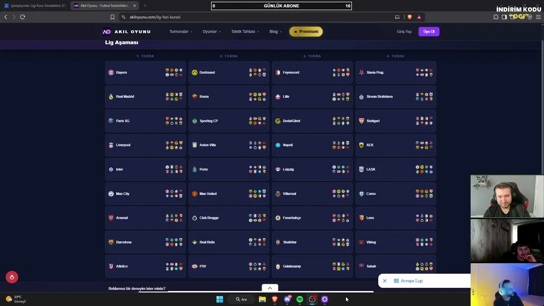Viewport: 544px width, 306px height.
Task: Click the Barcelona club crest
Action: (111, 242)
